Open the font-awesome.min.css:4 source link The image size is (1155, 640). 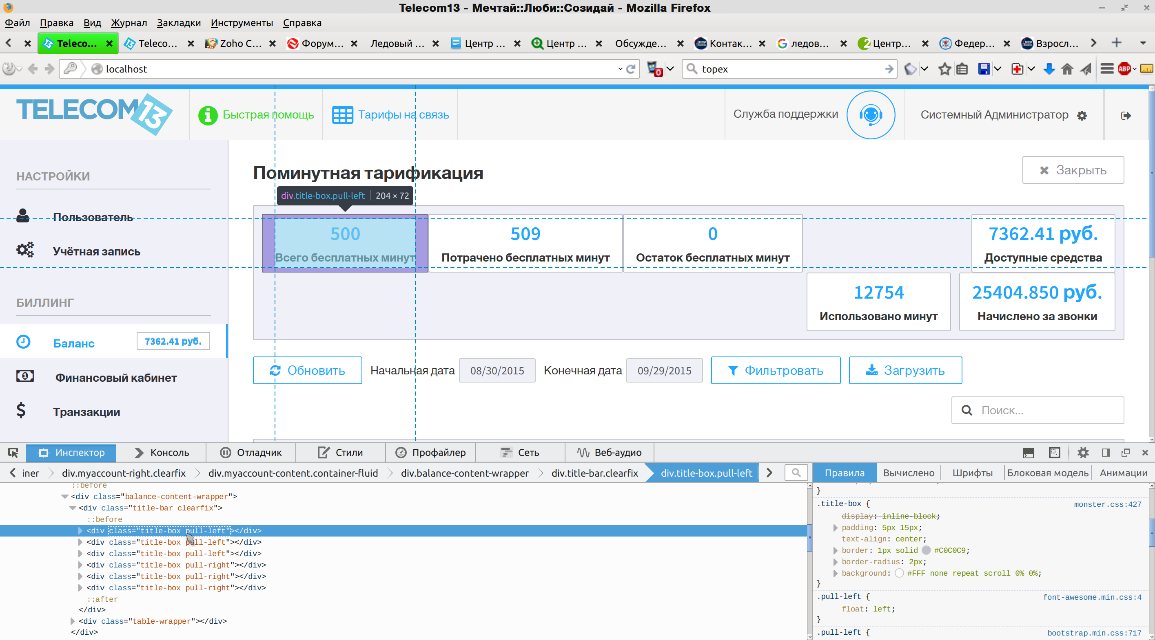1092,597
